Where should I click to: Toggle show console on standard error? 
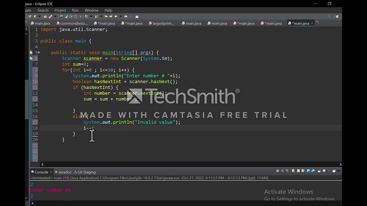point(313,171)
